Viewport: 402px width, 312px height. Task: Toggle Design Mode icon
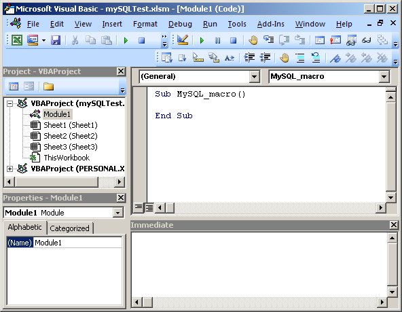click(183, 40)
